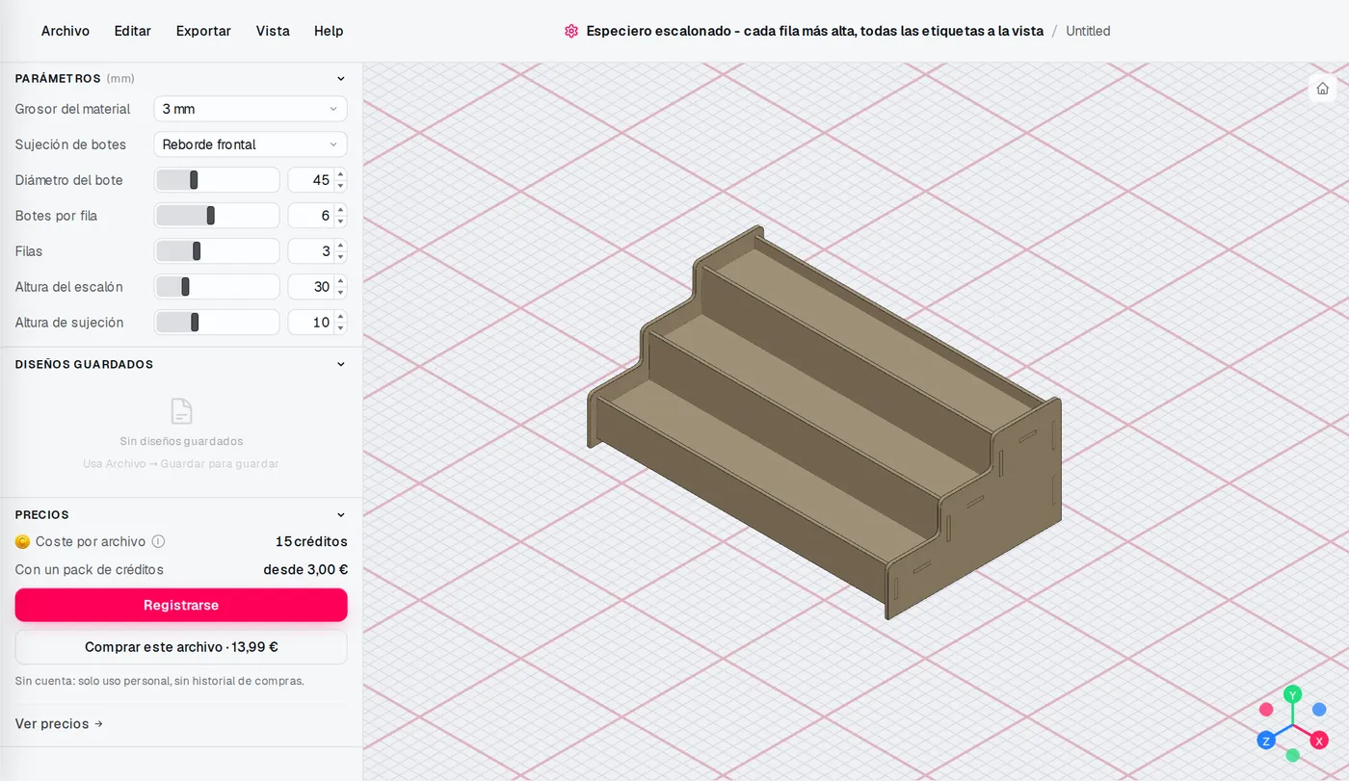
Task: Click the home reset-view icon in viewport
Action: pos(1322,89)
